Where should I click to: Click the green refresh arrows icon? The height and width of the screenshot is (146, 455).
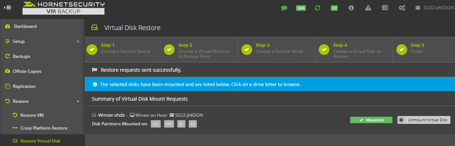(317, 8)
